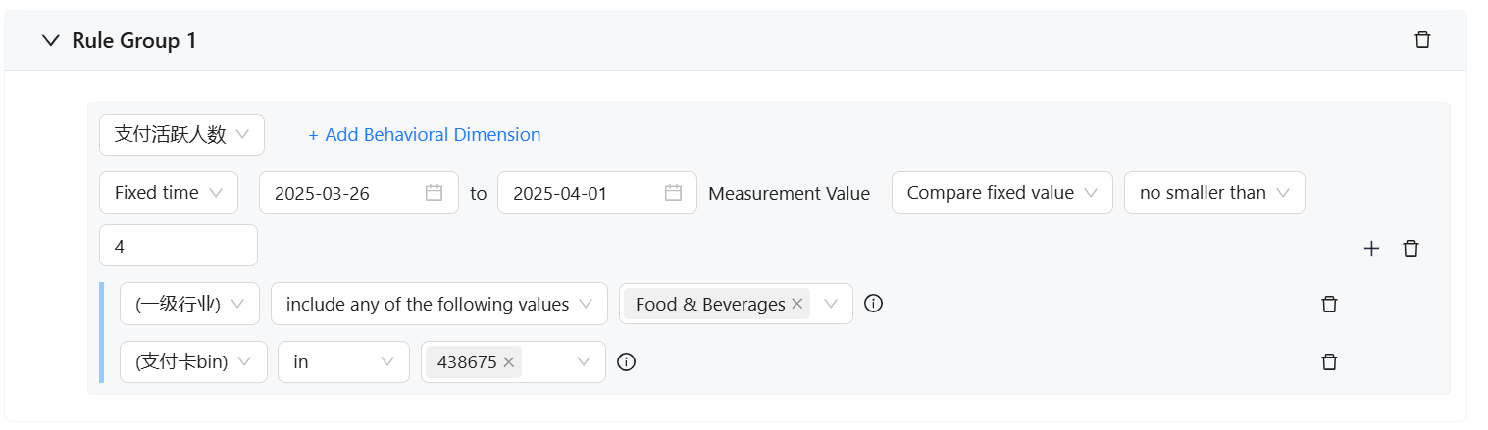This screenshot has width=1488, height=430.
Task: Click info icon beside 438675 field
Action: [x=626, y=362]
